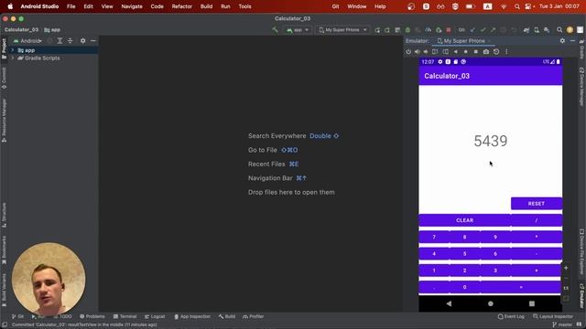Click the 5439 result text on phone
Screen dimensions: 586x329
click(491, 141)
